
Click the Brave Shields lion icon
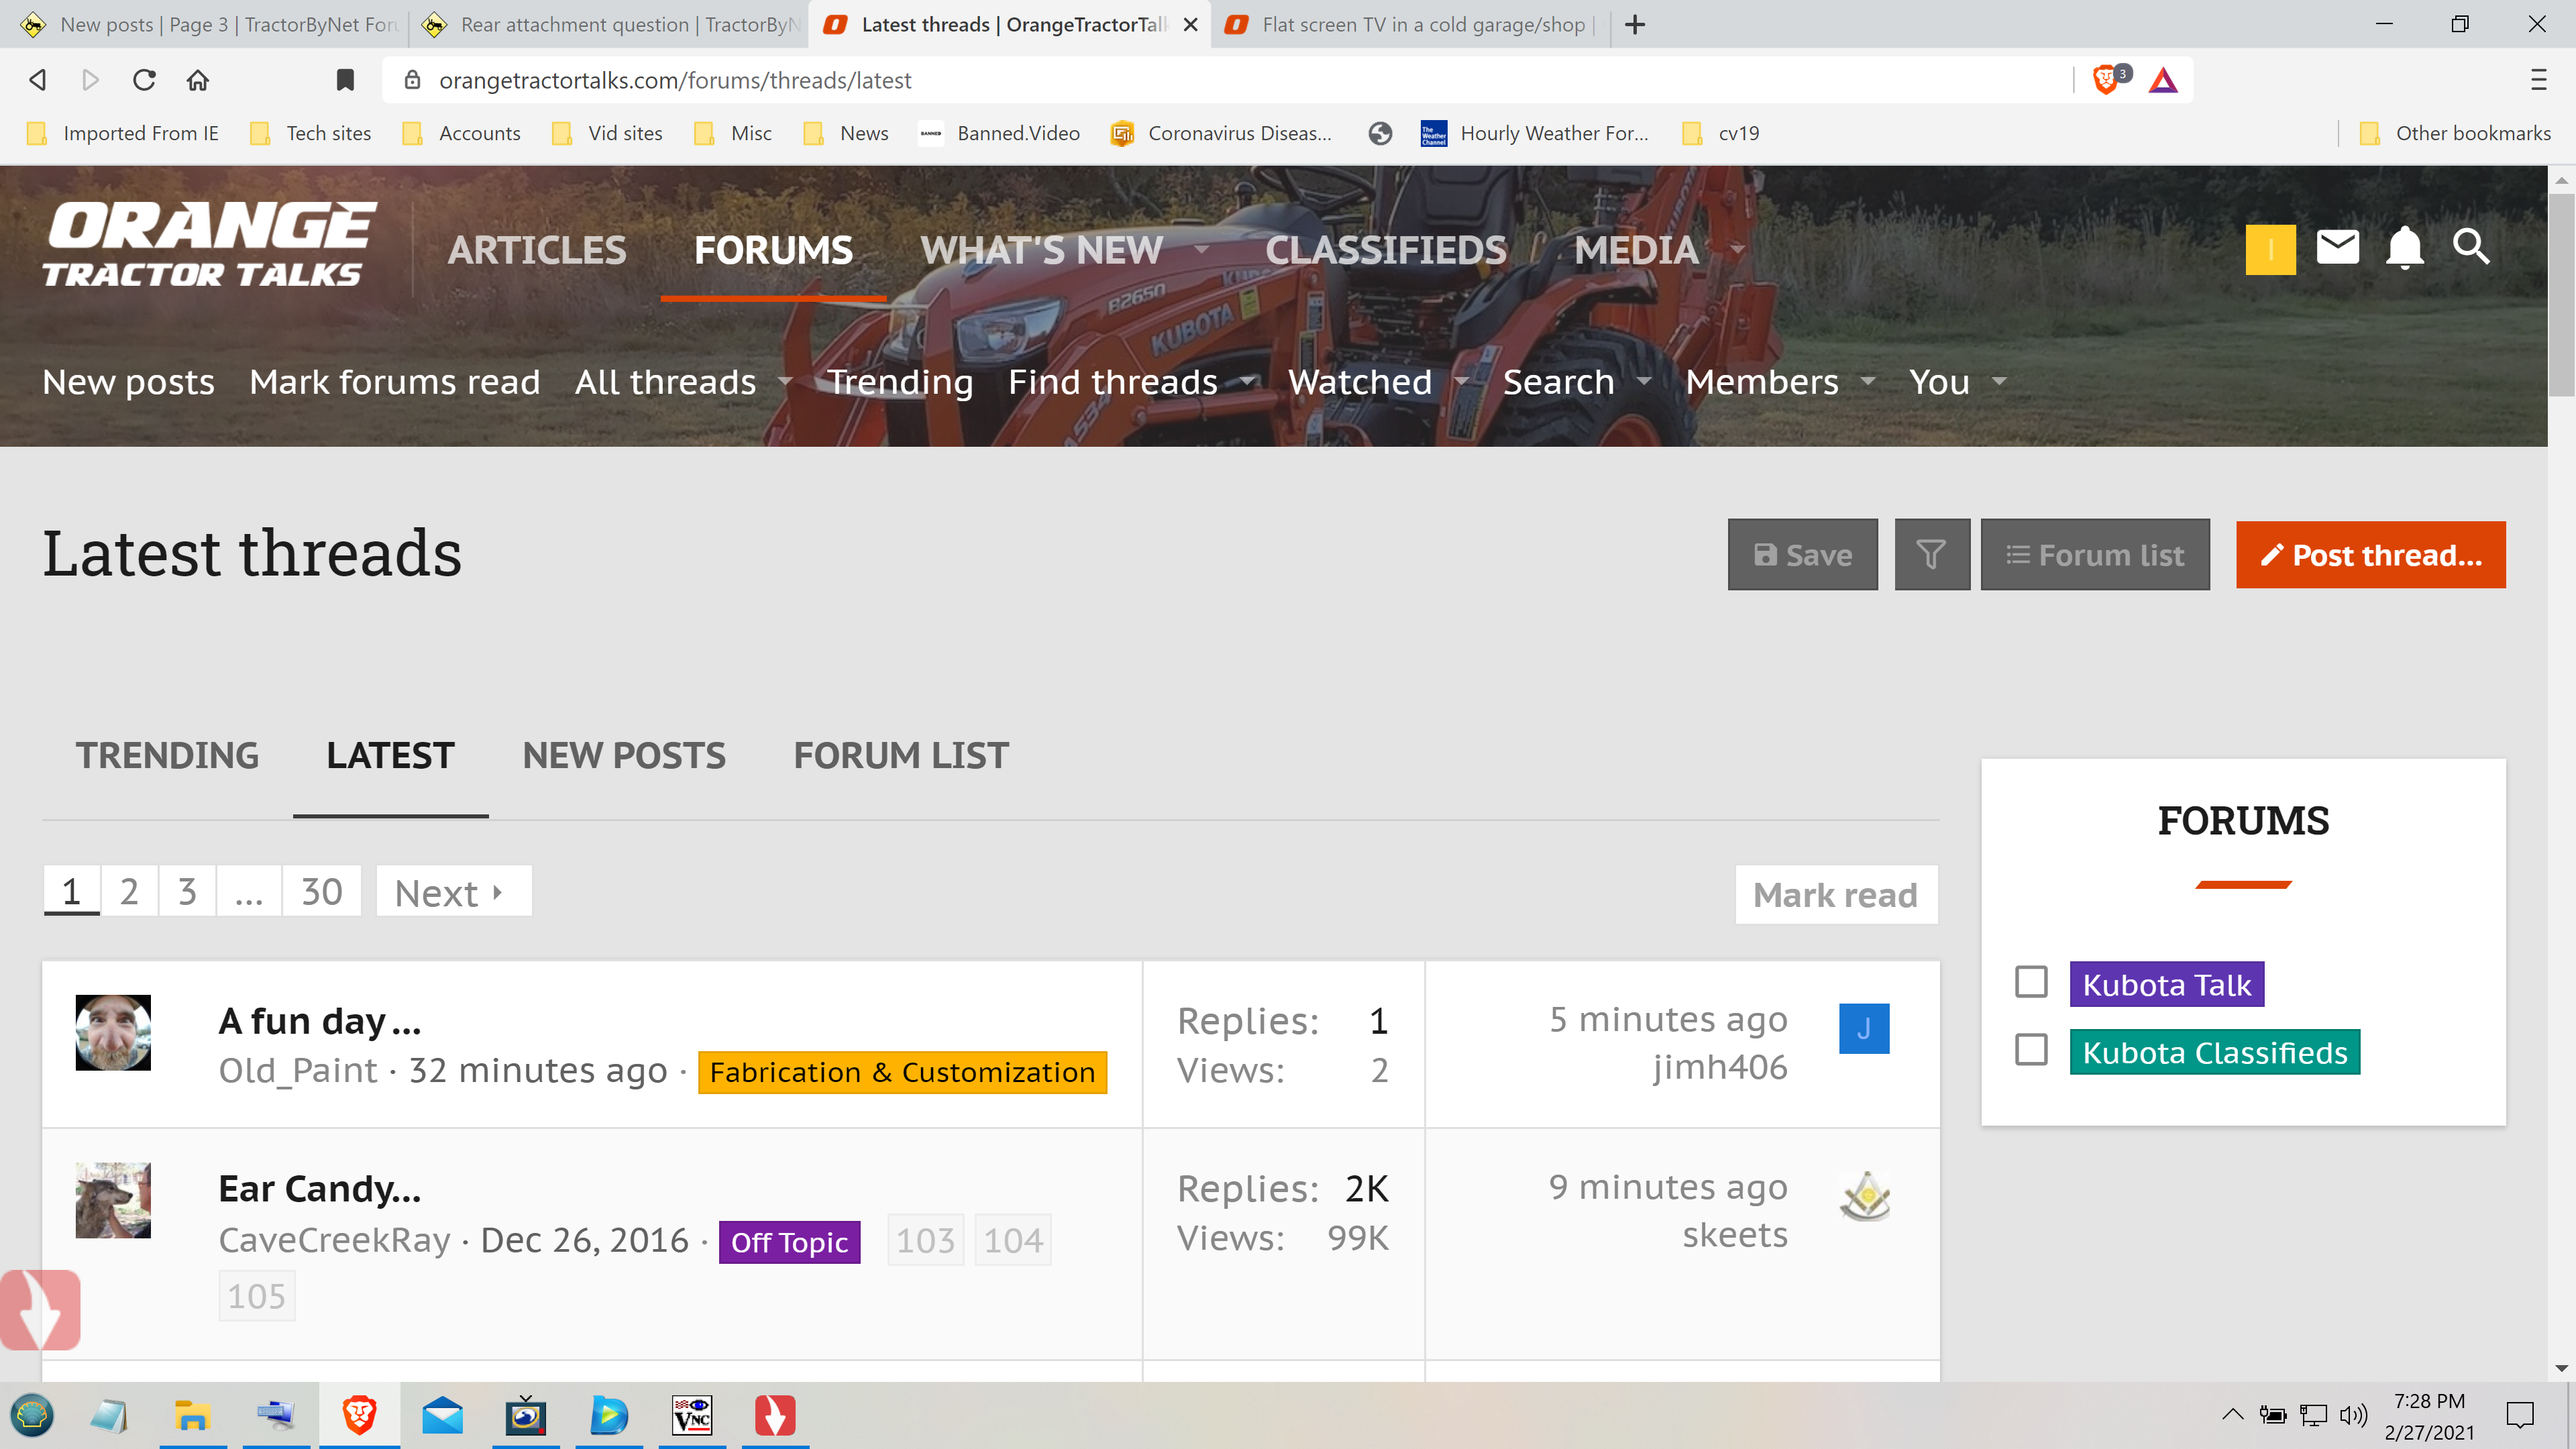click(2105, 80)
